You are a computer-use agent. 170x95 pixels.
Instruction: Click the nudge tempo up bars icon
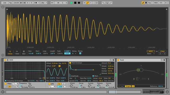[24, 3]
